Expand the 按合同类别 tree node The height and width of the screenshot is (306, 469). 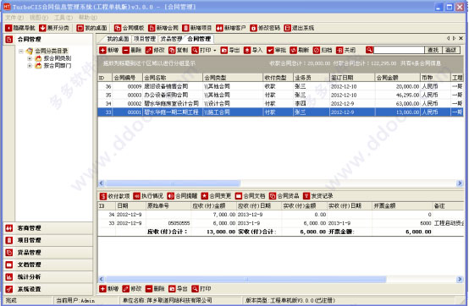click(x=30, y=58)
